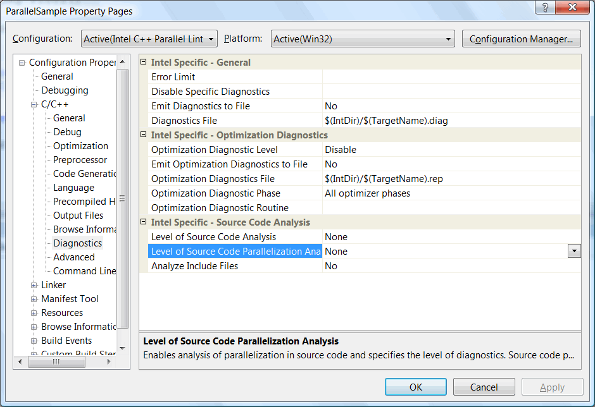Viewport: 595px width, 407px height.
Task: Collapse the Intel Specific - Optimization Diagnostics section
Action: tap(144, 135)
